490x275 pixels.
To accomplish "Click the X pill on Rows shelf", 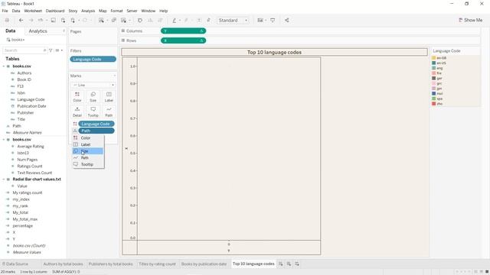I will coord(184,40).
